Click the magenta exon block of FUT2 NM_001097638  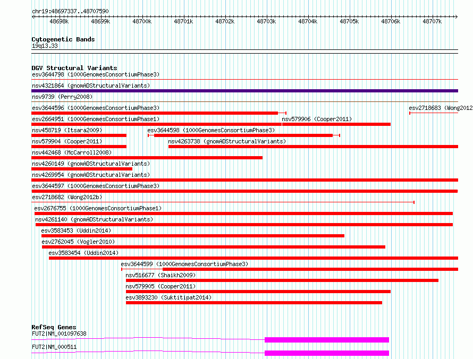pos(327,340)
